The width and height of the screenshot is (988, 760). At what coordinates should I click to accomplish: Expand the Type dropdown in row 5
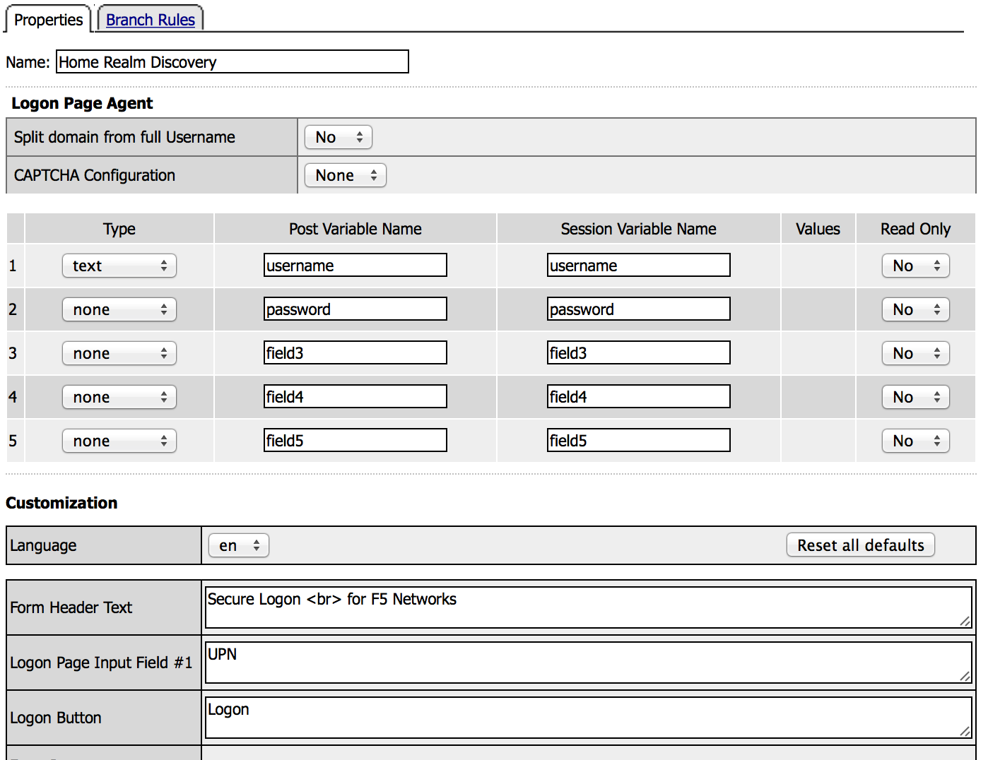[x=119, y=441]
